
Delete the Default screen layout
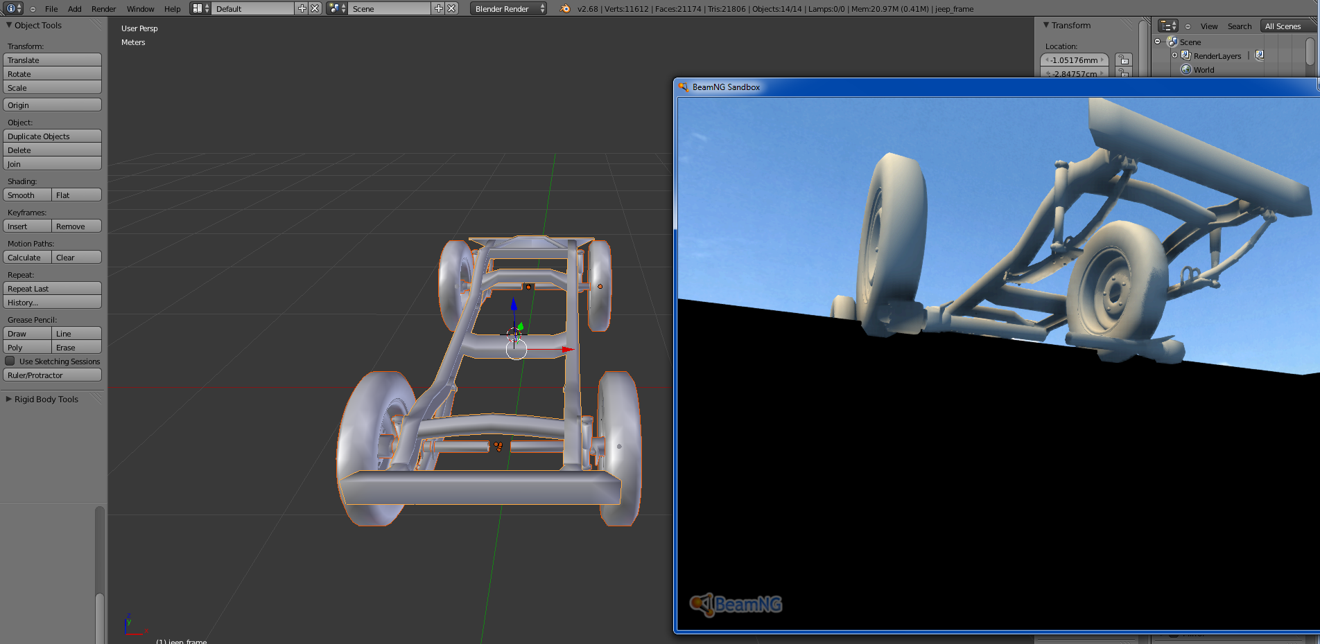point(315,8)
